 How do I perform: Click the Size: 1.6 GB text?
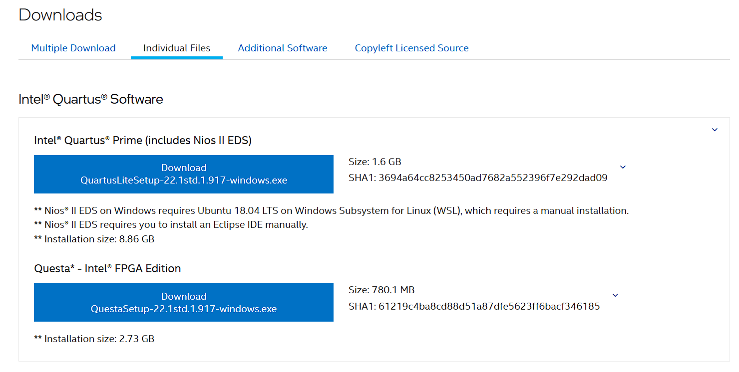click(374, 162)
